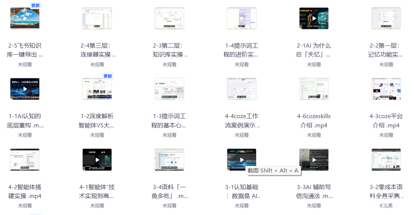Select the 4-3coze平台介绍 video thumbnail
This screenshot has width=414, height=215.
click(386, 89)
